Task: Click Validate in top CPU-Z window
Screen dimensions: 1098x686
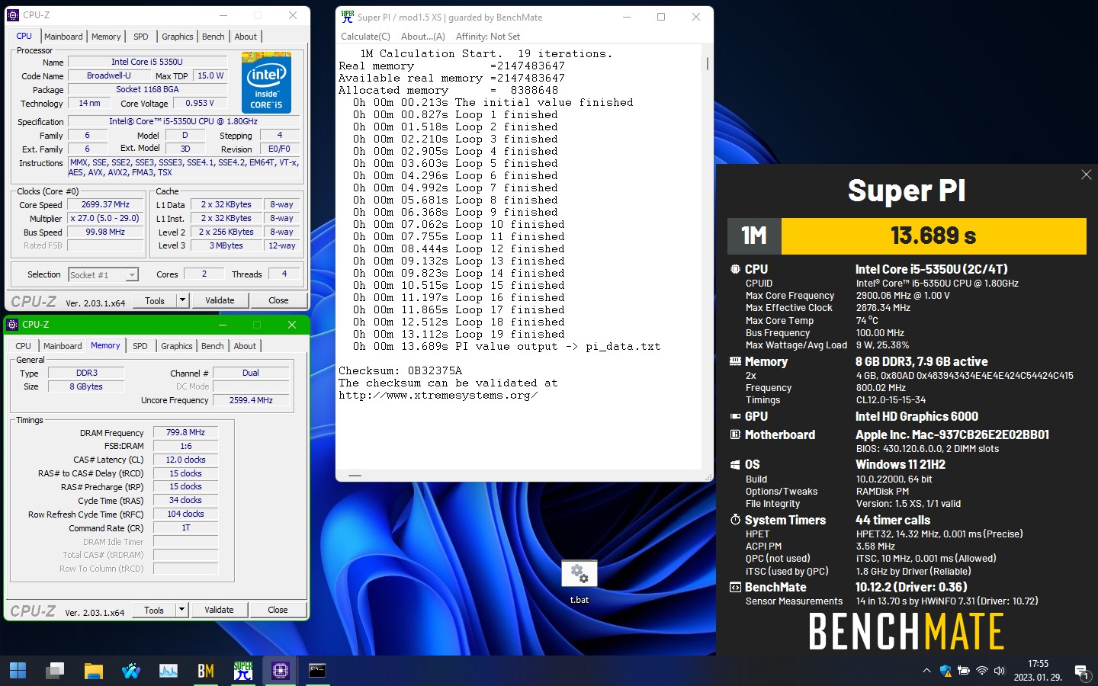Action: click(x=220, y=301)
